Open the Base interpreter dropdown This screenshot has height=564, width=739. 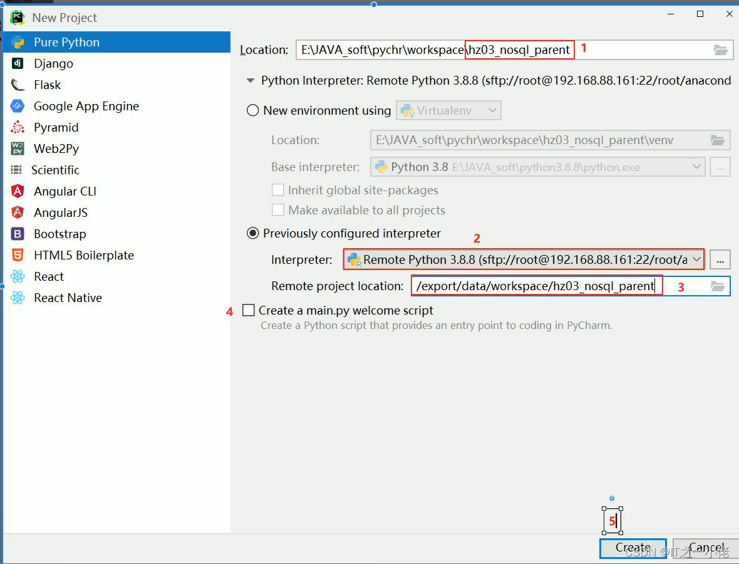(537, 167)
